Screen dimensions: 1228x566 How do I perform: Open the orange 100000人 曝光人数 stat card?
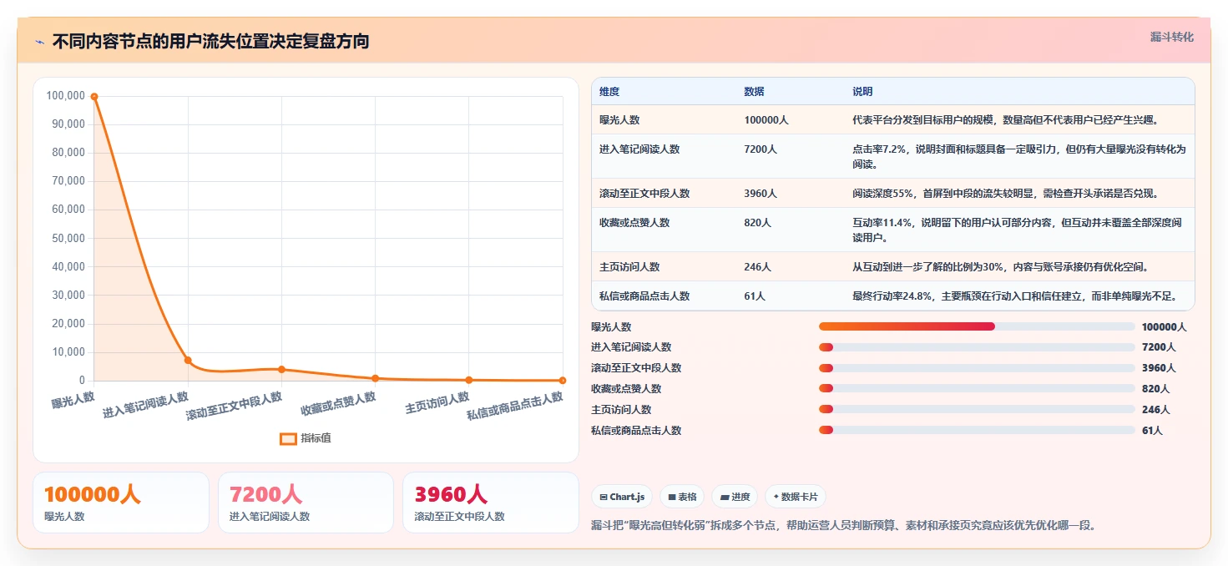pos(121,503)
